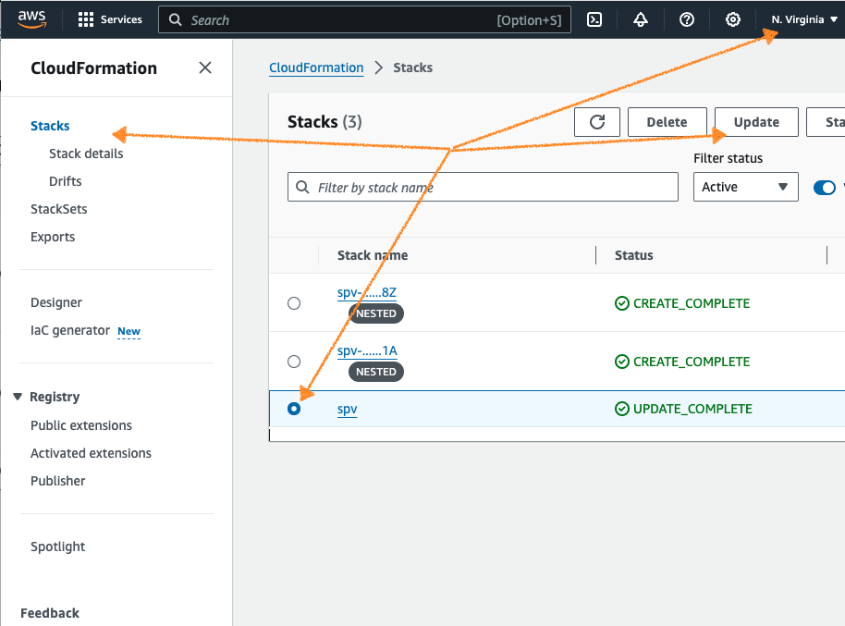Click the Filter by stack name field

(483, 187)
